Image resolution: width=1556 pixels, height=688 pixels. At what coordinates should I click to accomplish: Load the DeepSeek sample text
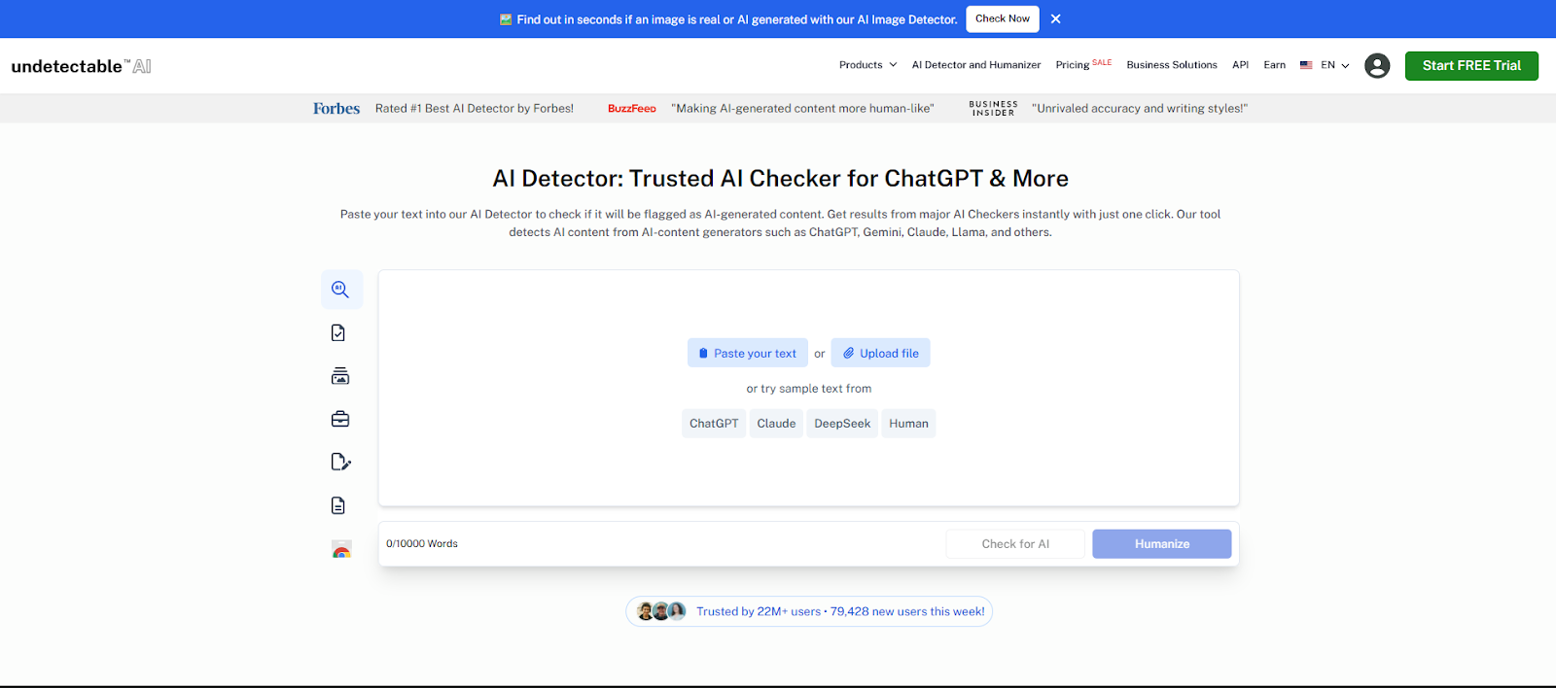pos(842,424)
